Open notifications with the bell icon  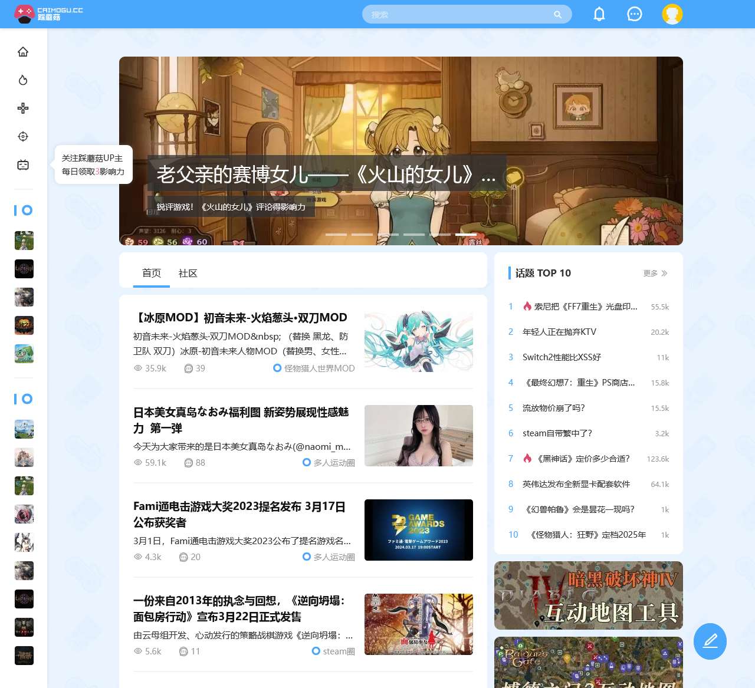point(599,14)
